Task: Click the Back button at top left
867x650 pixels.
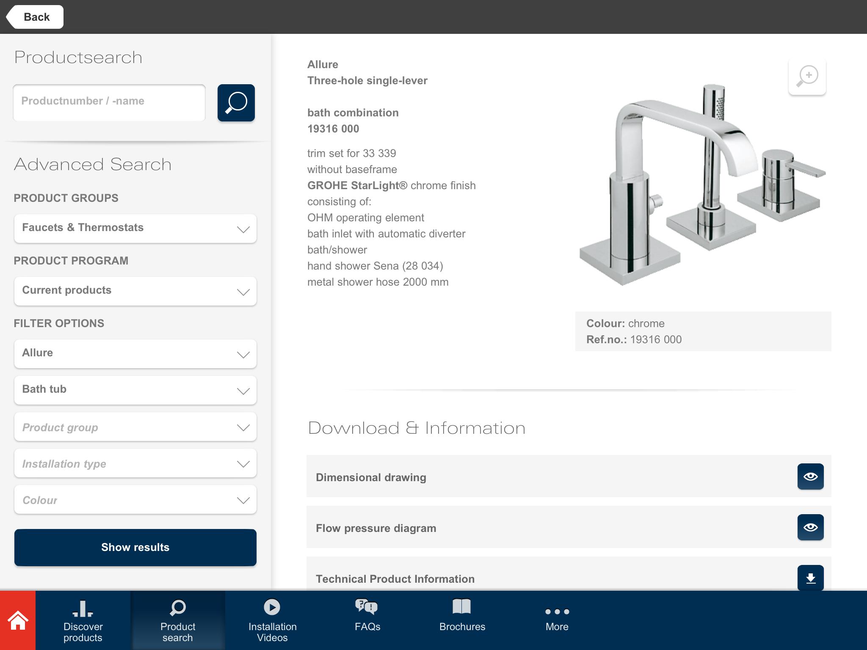Action: 36,17
